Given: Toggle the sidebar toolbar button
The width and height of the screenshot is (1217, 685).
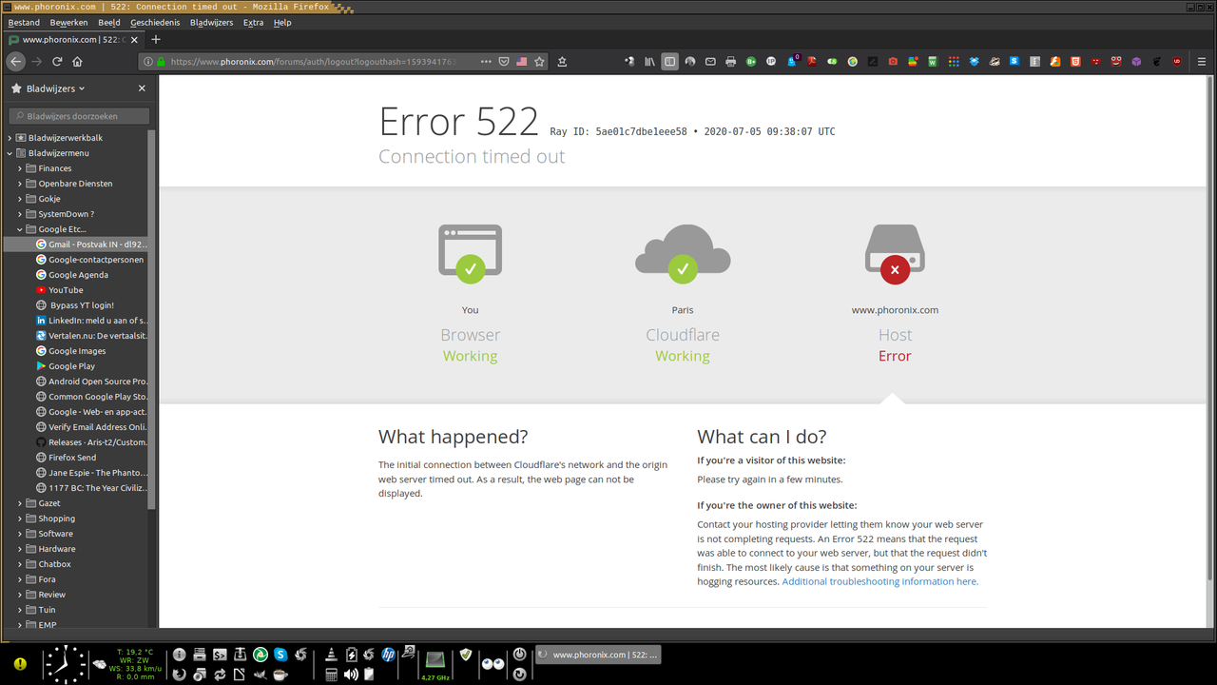Looking at the screenshot, I should [669, 61].
